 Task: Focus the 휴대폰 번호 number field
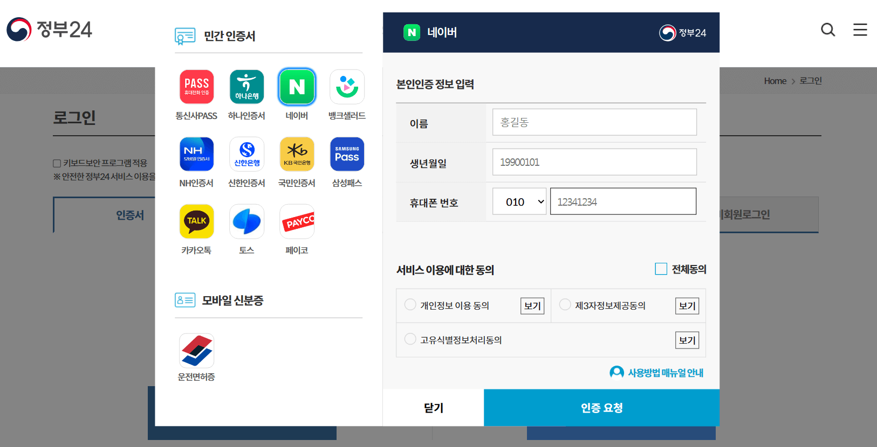(x=623, y=201)
